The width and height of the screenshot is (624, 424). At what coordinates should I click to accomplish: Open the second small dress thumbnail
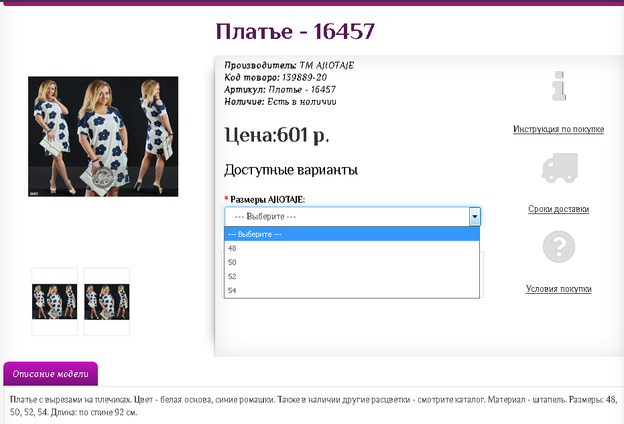[x=107, y=302]
